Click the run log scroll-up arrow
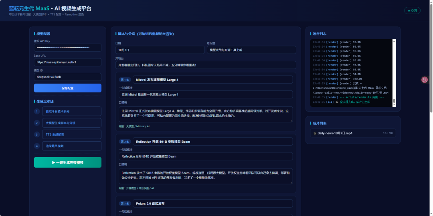 pyautogui.click(x=394, y=41)
